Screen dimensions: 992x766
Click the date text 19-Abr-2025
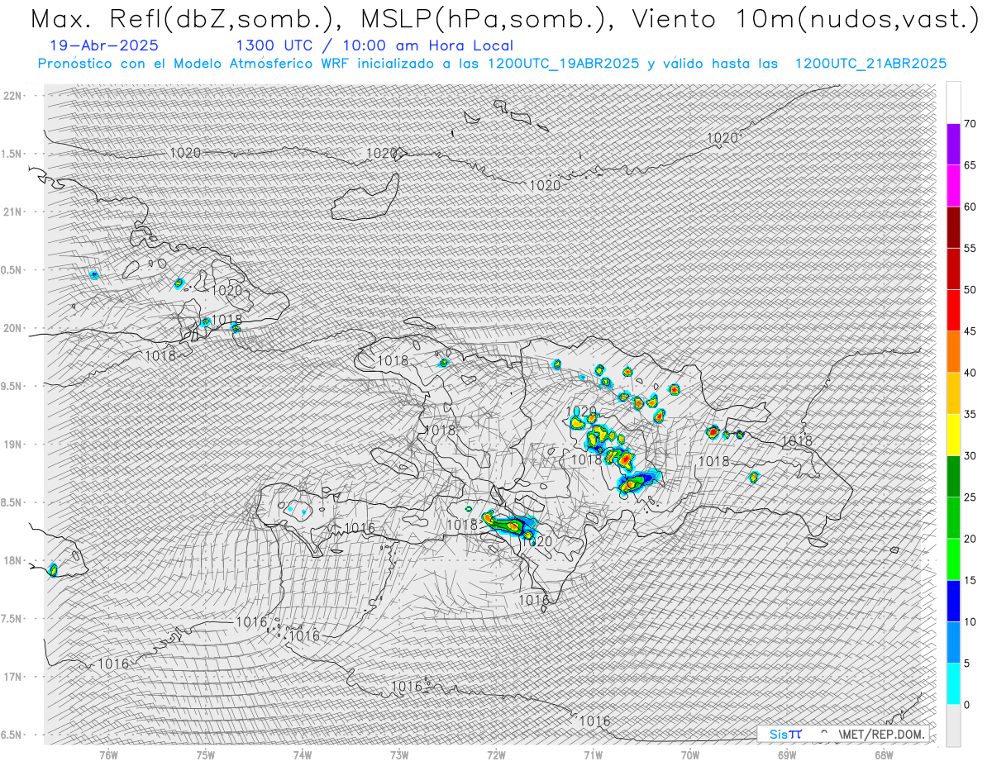104,46
